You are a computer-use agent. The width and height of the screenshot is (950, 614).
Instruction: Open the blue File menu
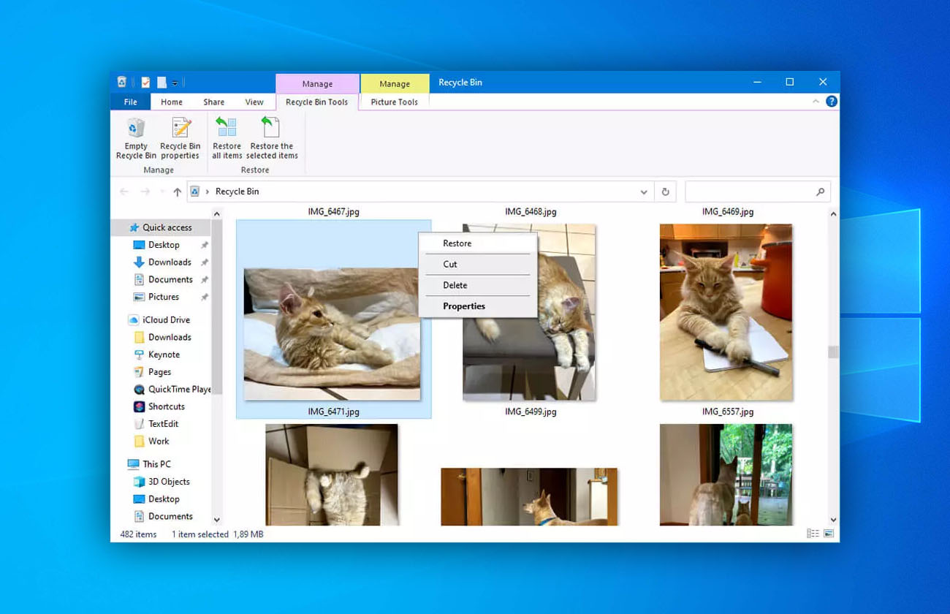click(130, 102)
